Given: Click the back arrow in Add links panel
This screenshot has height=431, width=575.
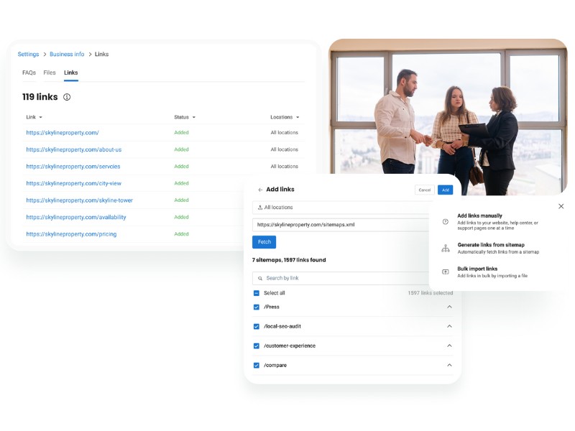Looking at the screenshot, I should click(x=259, y=189).
